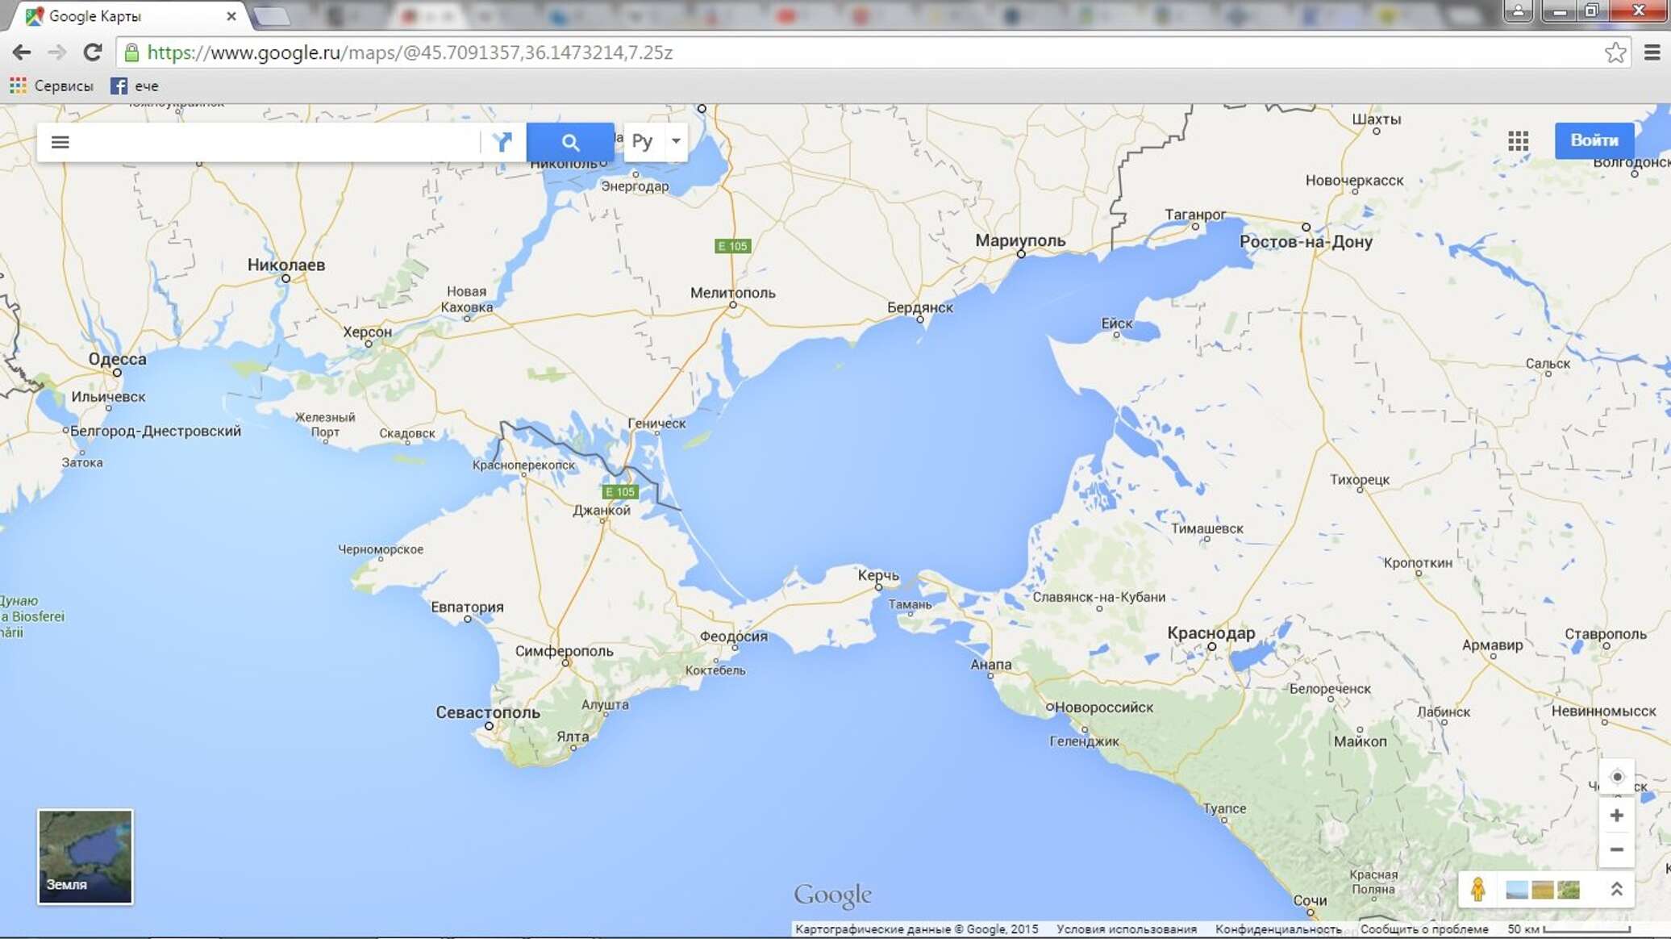Click the Таганрог city label
The height and width of the screenshot is (939, 1671).
1195,215
